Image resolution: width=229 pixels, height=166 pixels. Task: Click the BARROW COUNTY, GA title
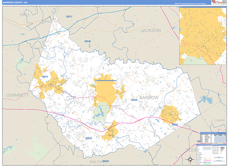pyautogui.click(x=15, y=3)
